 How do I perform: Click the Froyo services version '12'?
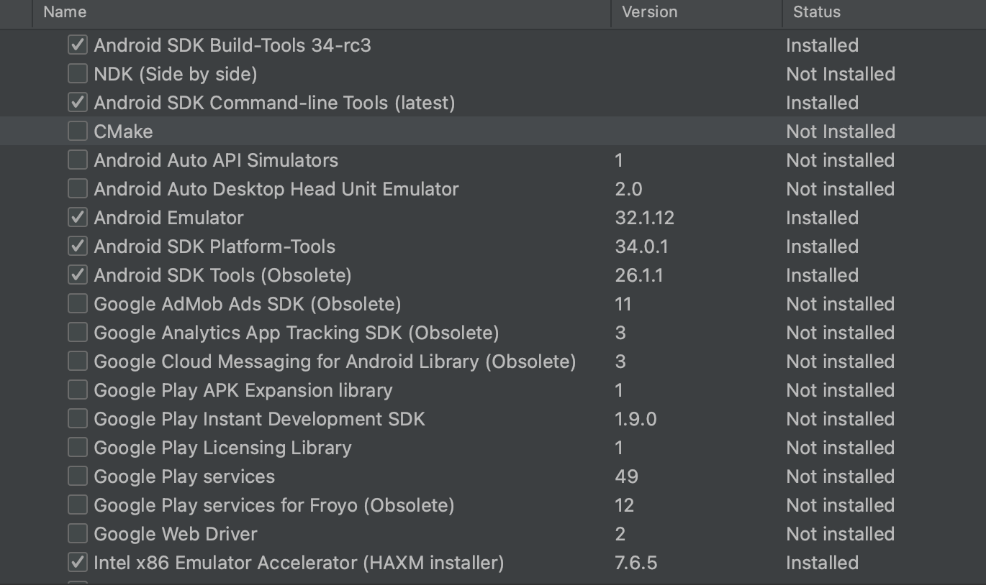(625, 505)
